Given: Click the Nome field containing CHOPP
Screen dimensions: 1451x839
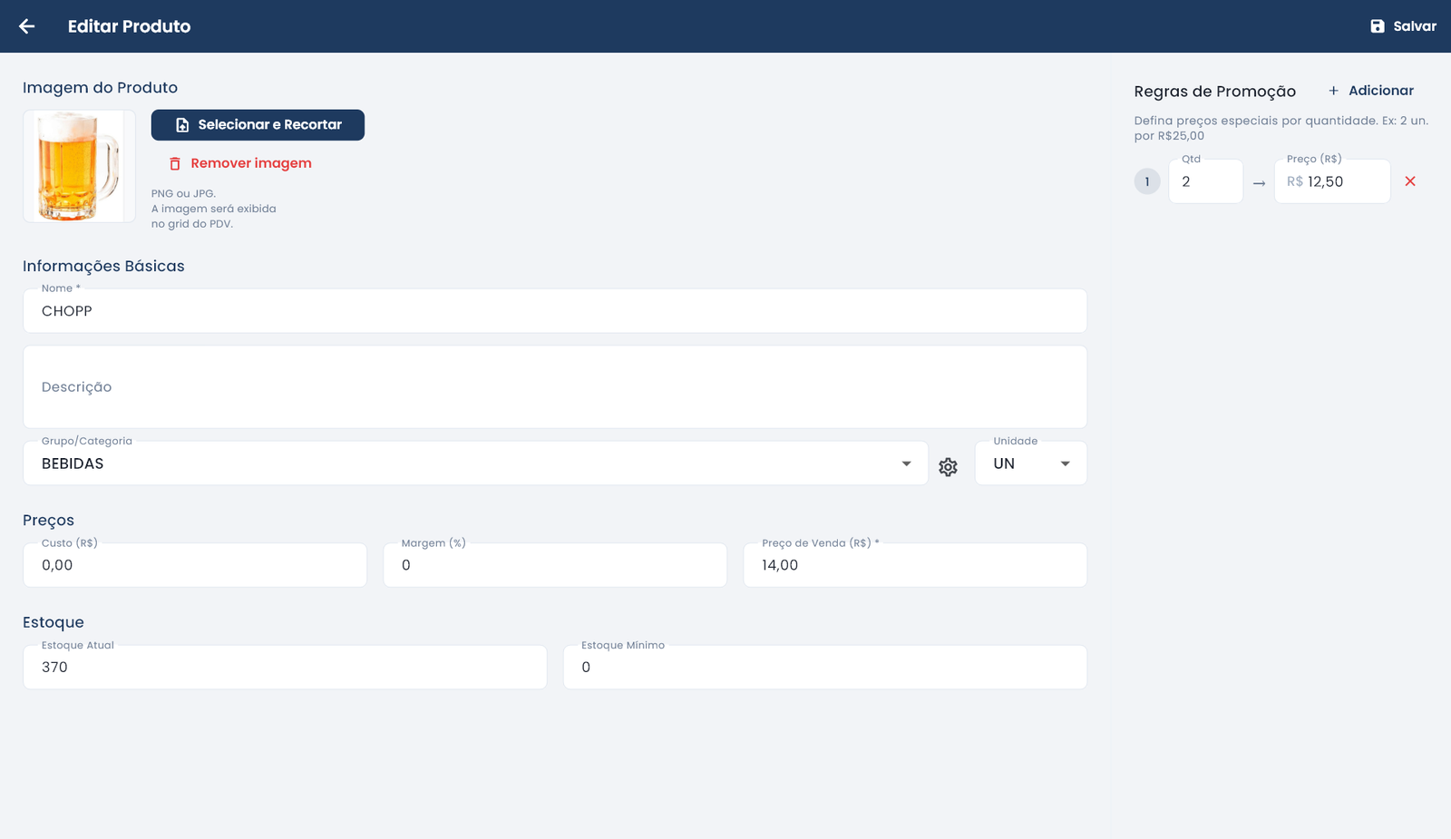Looking at the screenshot, I should click(555, 311).
